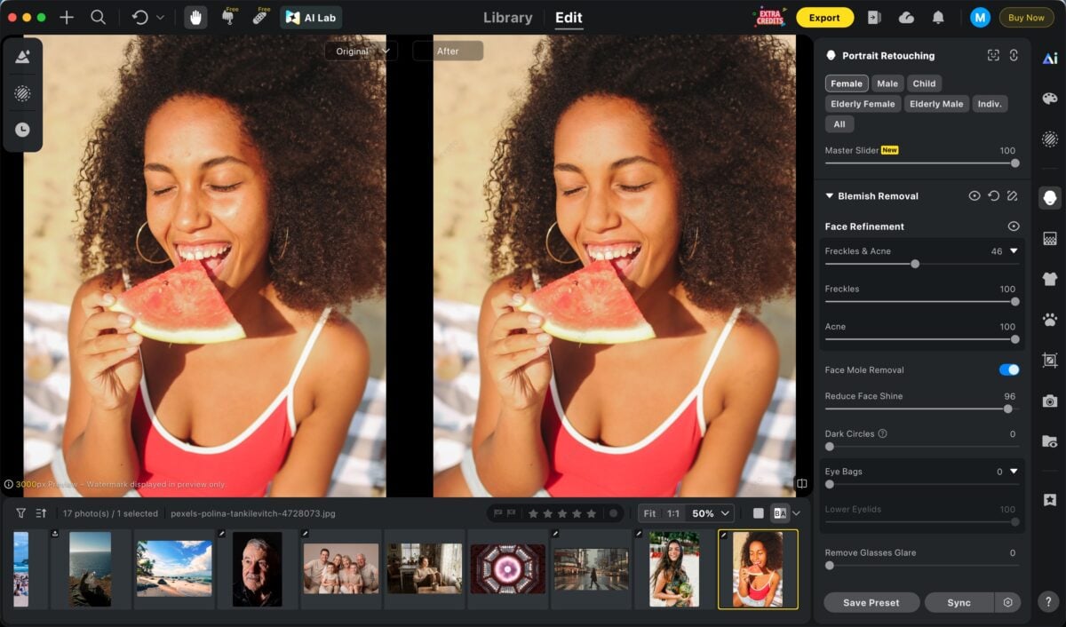Screen dimensions: 1066x627
Task: Open the user account avatar M
Action: click(x=980, y=17)
